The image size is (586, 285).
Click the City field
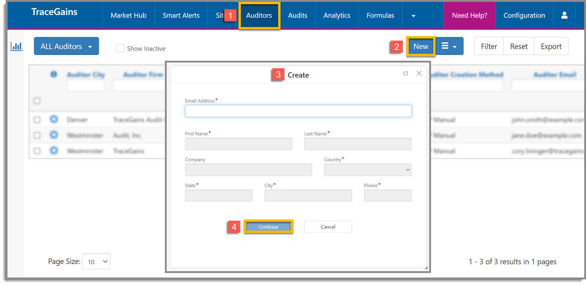click(x=308, y=195)
